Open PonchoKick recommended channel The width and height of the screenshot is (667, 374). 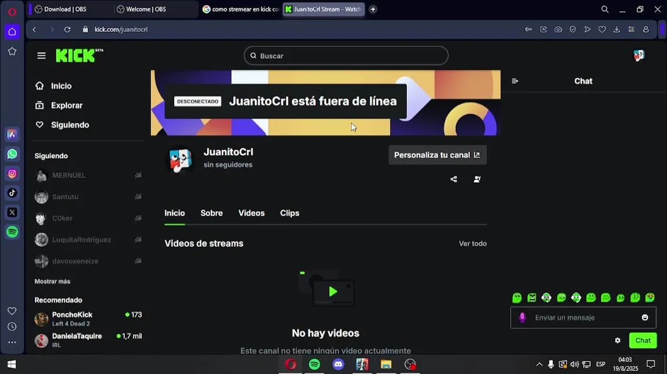[88, 318]
